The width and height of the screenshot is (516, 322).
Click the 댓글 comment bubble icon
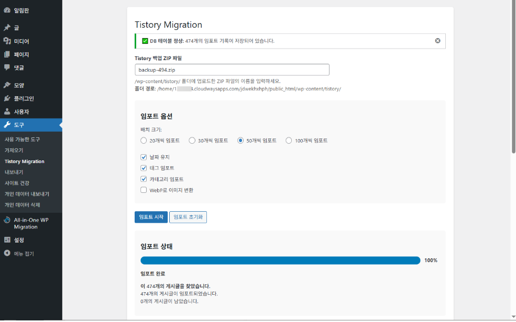(7, 67)
